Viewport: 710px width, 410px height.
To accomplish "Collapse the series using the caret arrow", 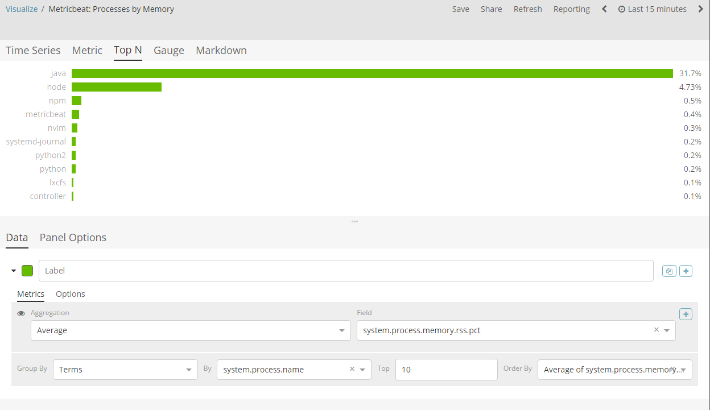I will point(14,271).
